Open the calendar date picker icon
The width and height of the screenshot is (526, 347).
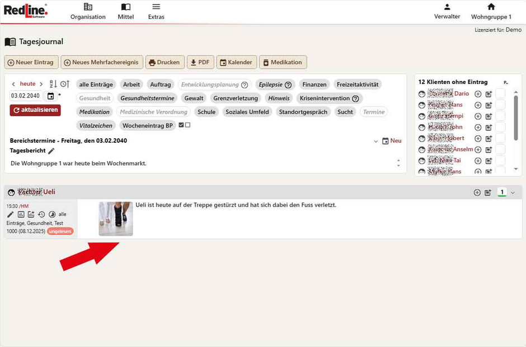click(51, 96)
